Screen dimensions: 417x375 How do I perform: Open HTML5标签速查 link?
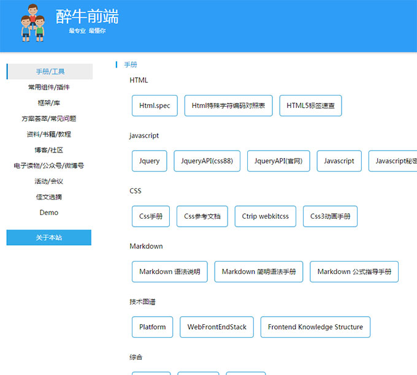pos(310,106)
